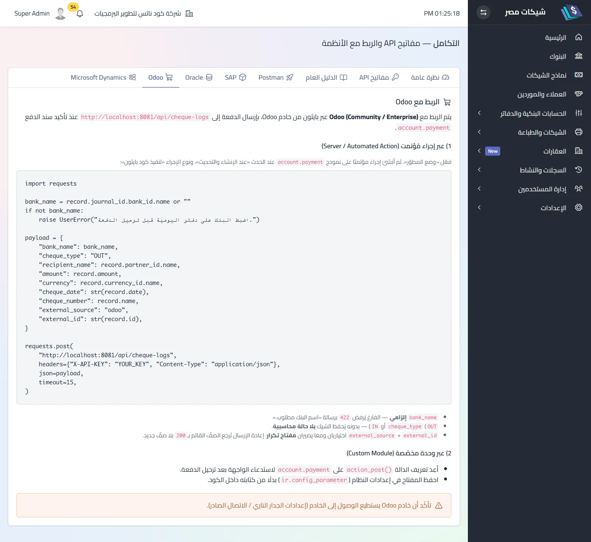Click the Super Admin user name
Viewport: 591px width, 542px height.
coord(32,14)
